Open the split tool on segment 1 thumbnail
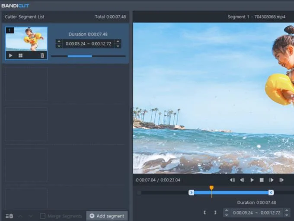 (x=20, y=55)
